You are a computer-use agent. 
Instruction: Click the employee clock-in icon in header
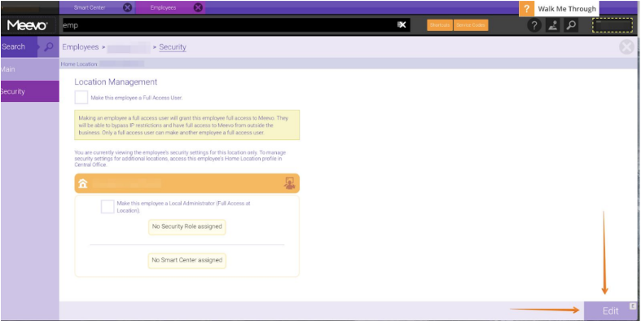(552, 25)
